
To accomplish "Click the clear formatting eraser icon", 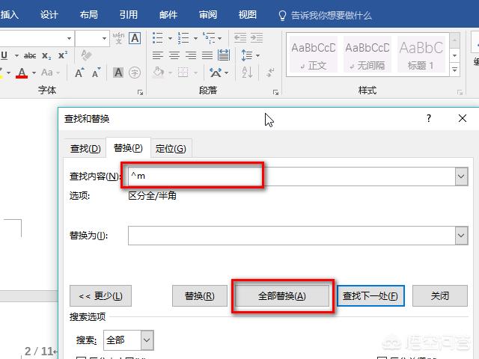I will [x=87, y=55].
